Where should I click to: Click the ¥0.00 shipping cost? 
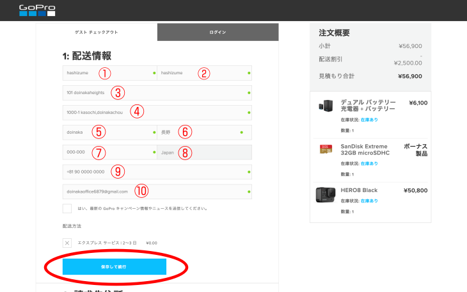[152, 243]
